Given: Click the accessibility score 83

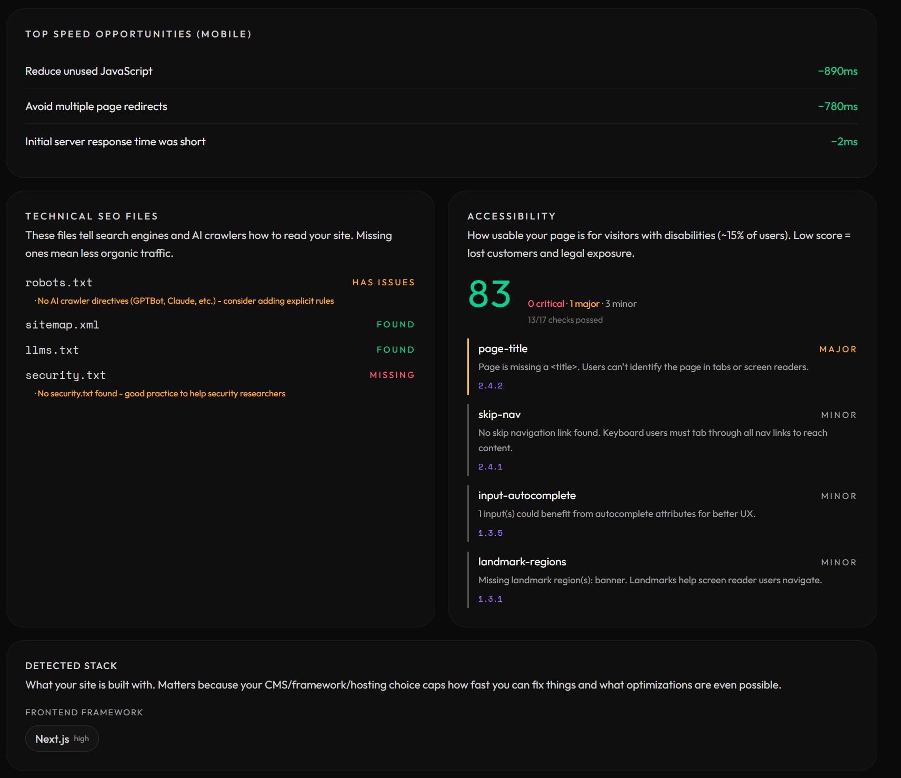Looking at the screenshot, I should coord(489,294).
